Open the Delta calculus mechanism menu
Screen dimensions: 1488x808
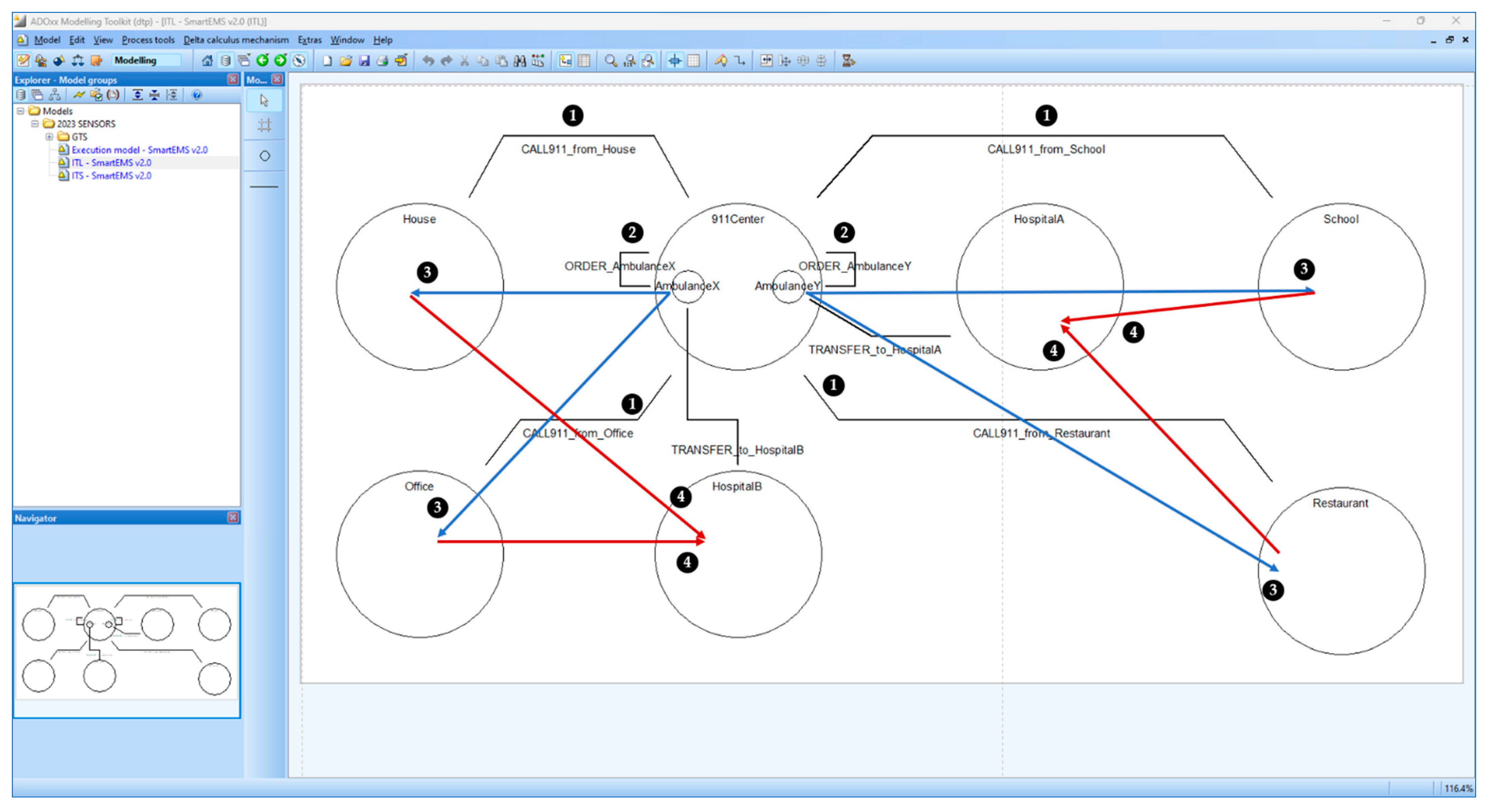[236, 40]
